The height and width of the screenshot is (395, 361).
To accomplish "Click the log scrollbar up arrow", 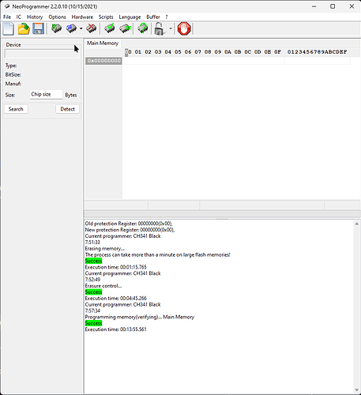I will pos(357,224).
